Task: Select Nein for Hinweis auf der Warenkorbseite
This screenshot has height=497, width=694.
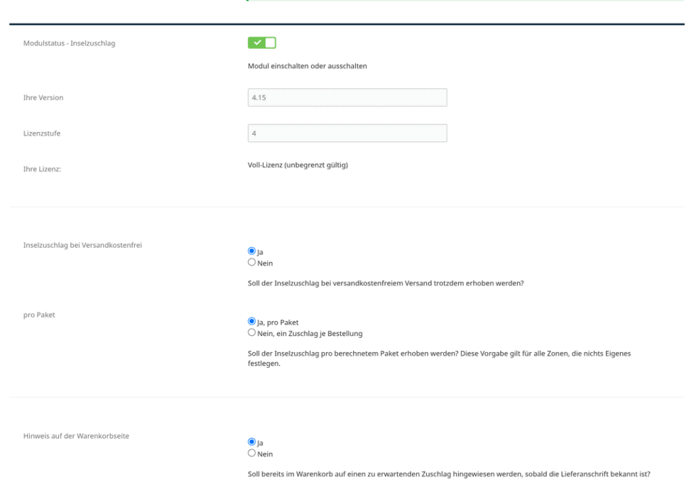Action: (x=251, y=453)
